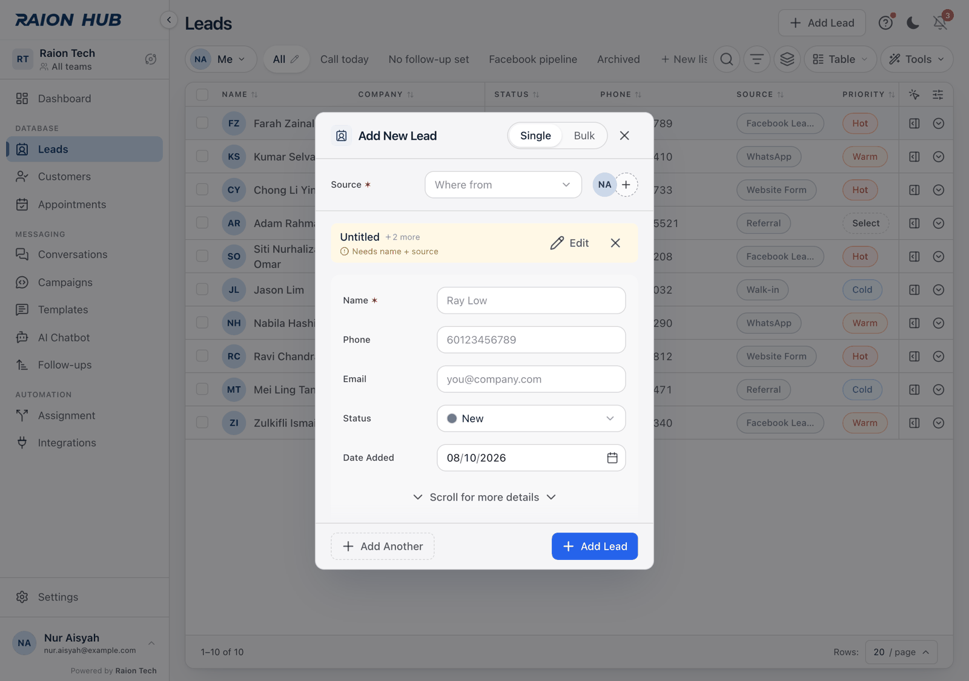
Task: Open the help question-mark icon
Action: click(x=885, y=23)
